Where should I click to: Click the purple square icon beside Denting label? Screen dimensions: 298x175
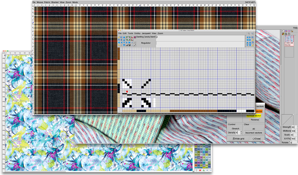click(135, 37)
